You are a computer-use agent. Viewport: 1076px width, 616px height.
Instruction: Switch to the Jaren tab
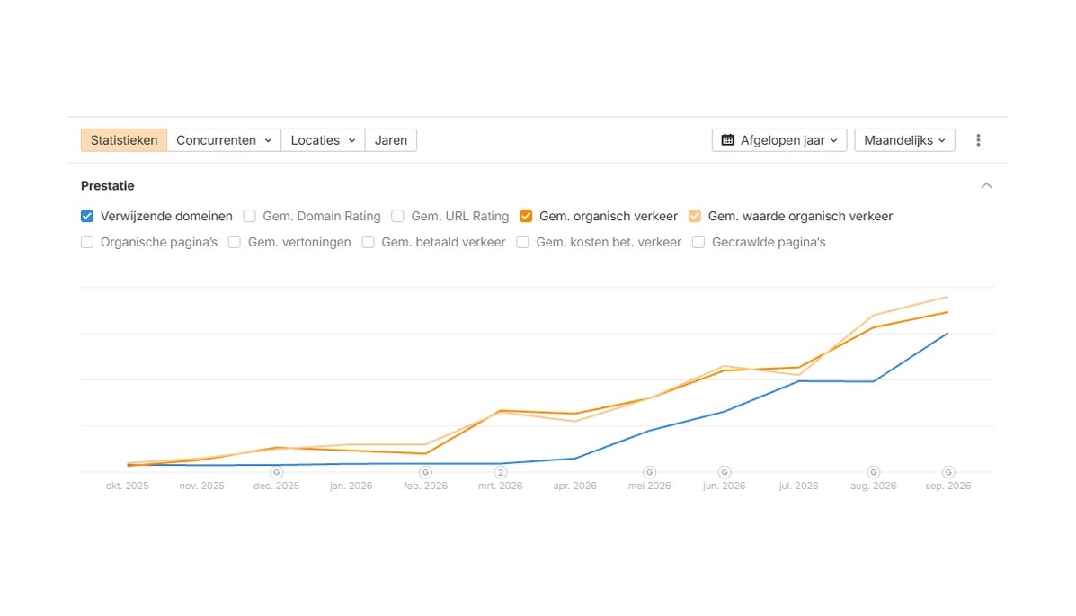click(390, 140)
